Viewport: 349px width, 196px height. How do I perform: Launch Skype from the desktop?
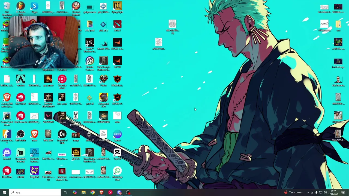[x=34, y=8]
